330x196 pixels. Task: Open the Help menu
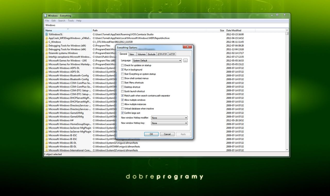tap(79, 21)
